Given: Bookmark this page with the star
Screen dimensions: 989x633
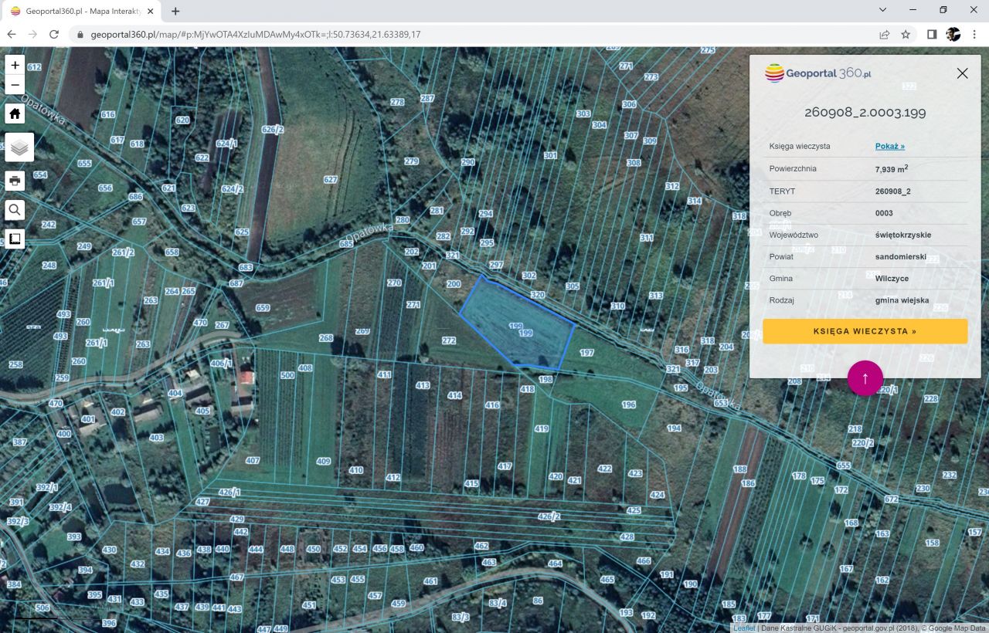Looking at the screenshot, I should [906, 35].
